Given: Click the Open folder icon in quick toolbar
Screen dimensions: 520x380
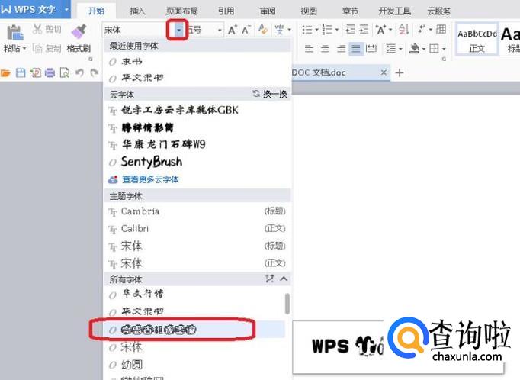Looking at the screenshot, I should [x=5, y=72].
